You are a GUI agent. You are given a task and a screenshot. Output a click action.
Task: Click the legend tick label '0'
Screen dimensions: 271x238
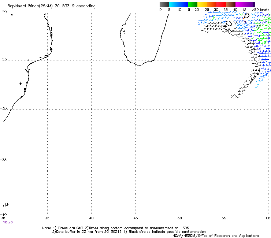coord(160,10)
